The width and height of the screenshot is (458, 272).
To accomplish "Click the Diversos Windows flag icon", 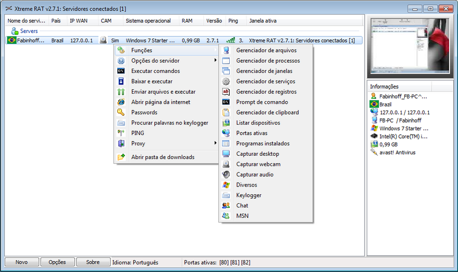I will [226, 185].
